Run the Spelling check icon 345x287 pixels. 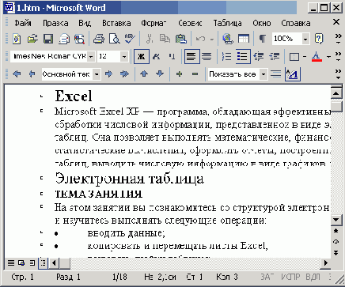pos(130,39)
